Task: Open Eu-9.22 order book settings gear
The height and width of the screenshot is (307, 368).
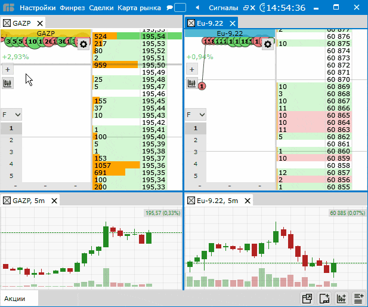Action: click(268, 44)
